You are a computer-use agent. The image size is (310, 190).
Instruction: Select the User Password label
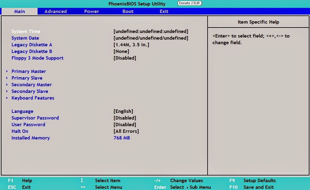(28, 125)
